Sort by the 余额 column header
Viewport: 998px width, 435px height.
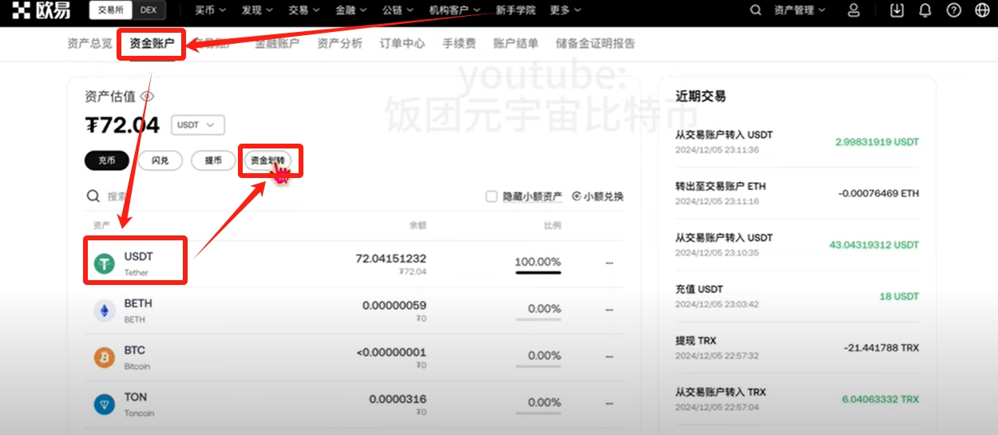(418, 226)
